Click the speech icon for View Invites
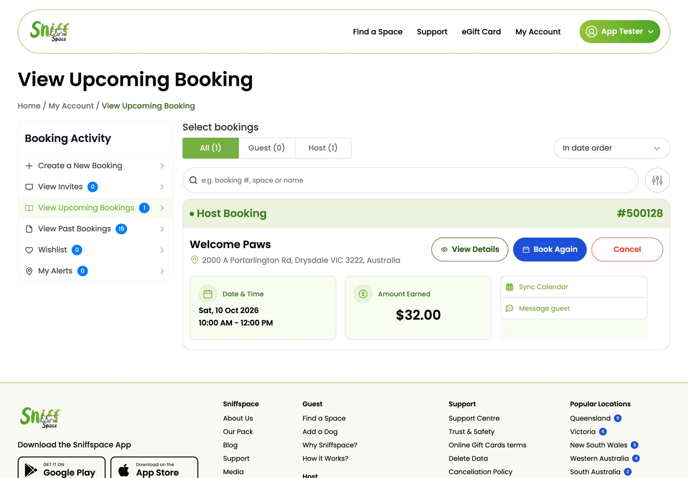Image resolution: width=688 pixels, height=478 pixels. (29, 187)
